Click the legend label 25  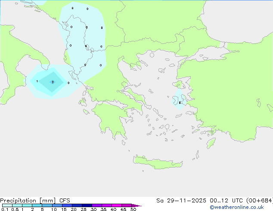coord(84,209)
